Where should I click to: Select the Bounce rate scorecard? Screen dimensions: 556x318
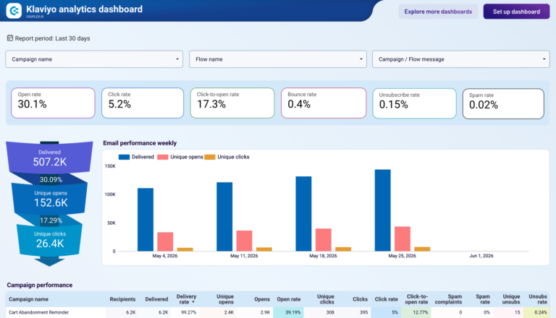tap(324, 103)
